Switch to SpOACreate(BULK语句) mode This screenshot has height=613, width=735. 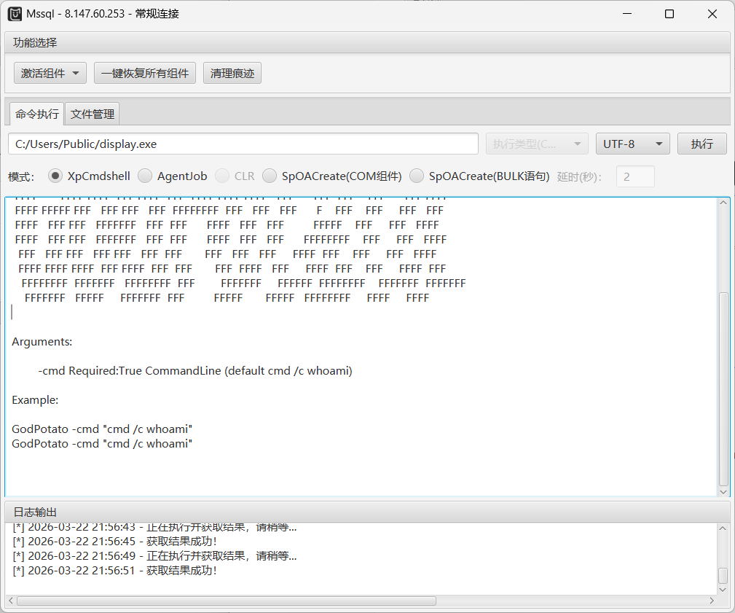[x=417, y=176]
